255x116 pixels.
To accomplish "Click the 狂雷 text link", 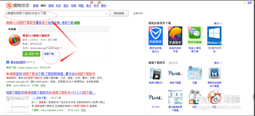I will pos(195,83).
